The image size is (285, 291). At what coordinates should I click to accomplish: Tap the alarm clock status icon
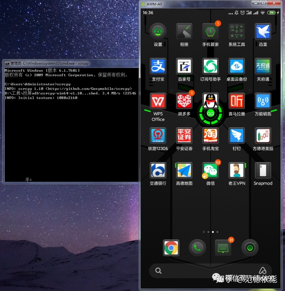(x=242, y=13)
